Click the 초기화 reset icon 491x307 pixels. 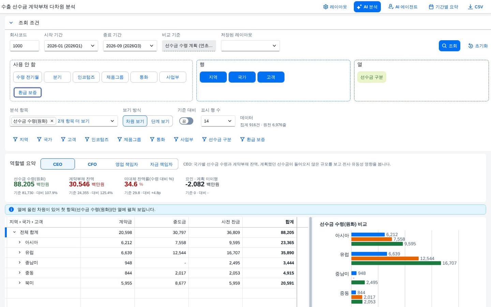click(x=471, y=46)
